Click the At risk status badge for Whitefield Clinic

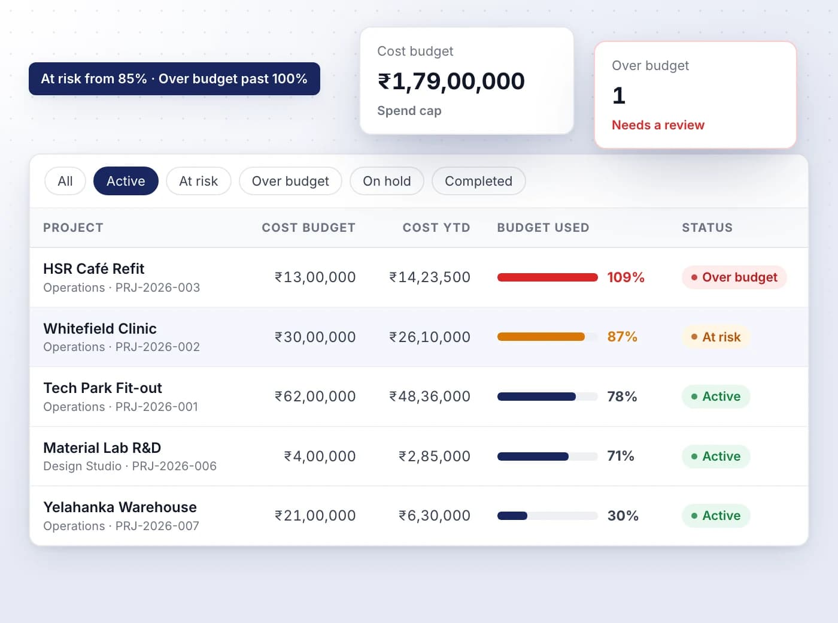tap(716, 337)
